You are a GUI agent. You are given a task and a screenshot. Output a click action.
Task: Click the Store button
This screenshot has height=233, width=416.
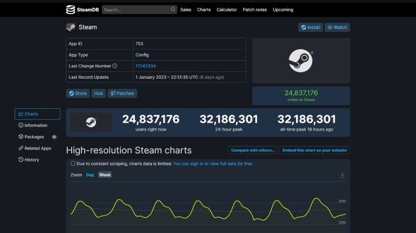[78, 93]
